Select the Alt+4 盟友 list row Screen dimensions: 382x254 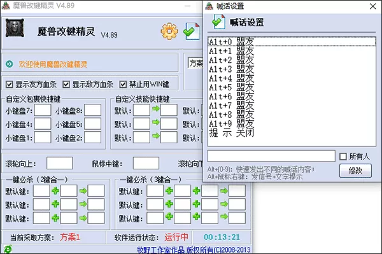pos(292,78)
